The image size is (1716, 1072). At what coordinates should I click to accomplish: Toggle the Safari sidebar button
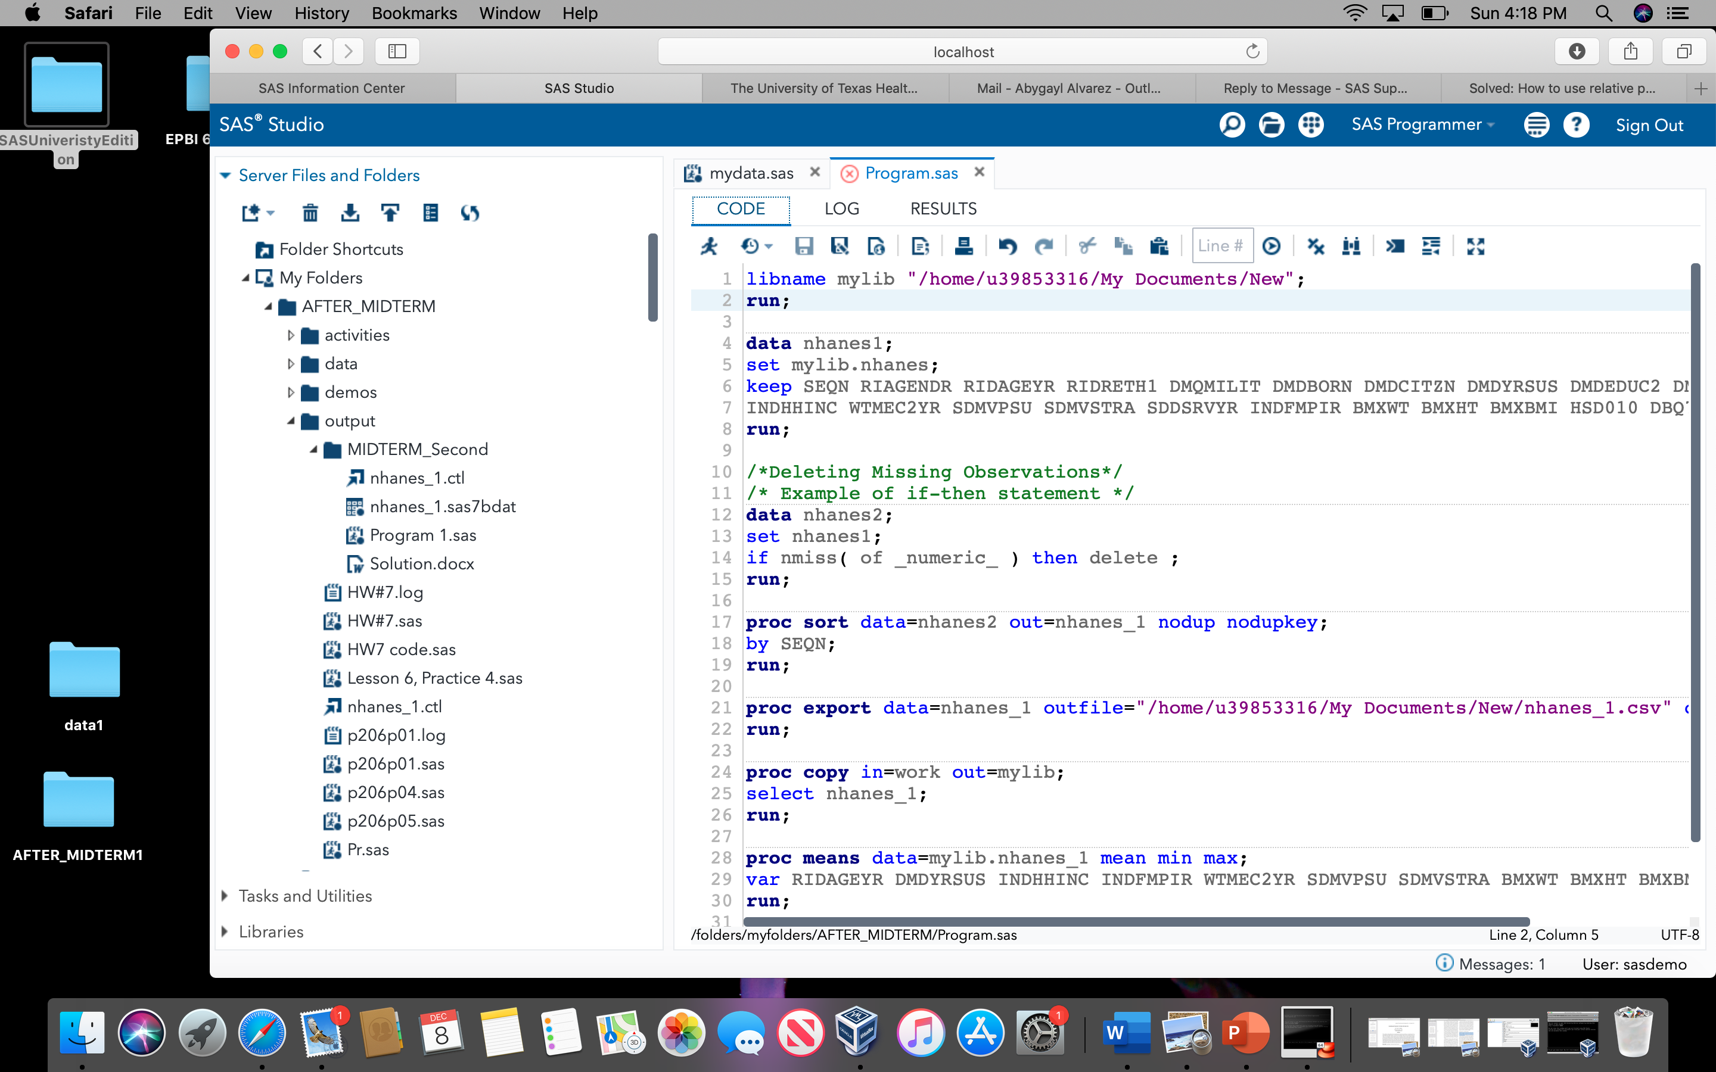(397, 51)
